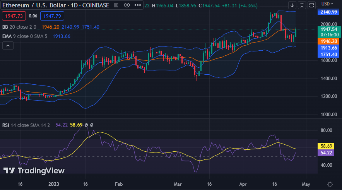Click the 80.00 RSI scale label
The height and width of the screenshot is (190, 342).
pos(326,130)
